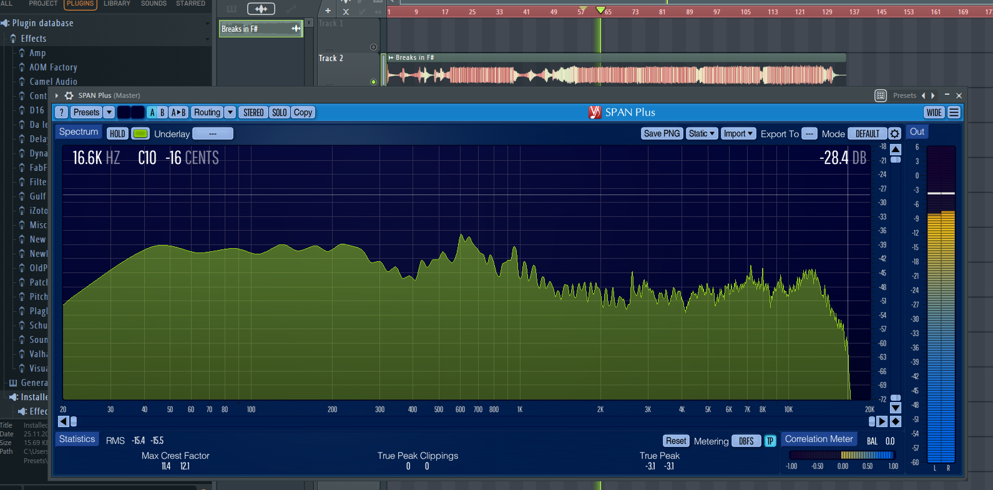Toggle the WIDE view button

pyautogui.click(x=934, y=112)
